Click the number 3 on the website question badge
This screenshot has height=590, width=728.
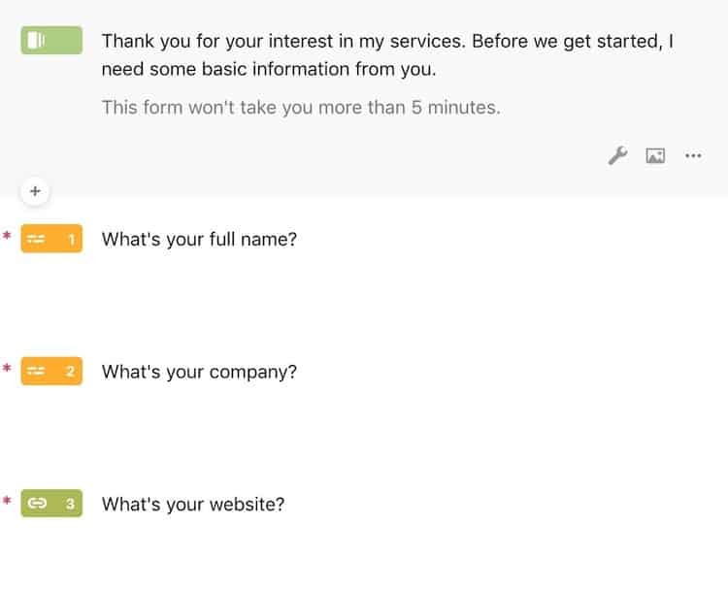(x=70, y=504)
